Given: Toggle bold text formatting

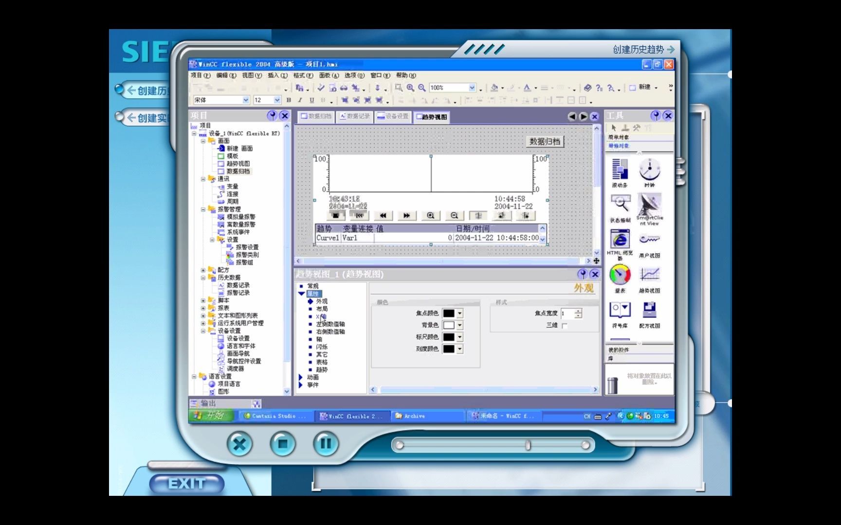Looking at the screenshot, I should [x=289, y=100].
